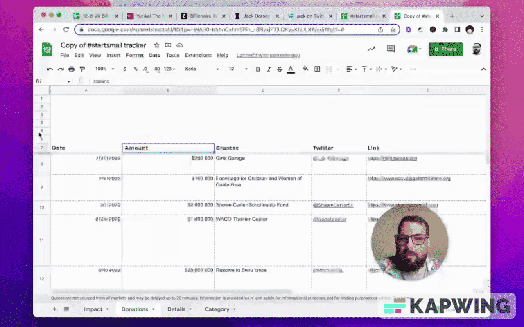Open the name box dropdown arrow
Viewport: 524px width, 327px height.
coord(68,81)
